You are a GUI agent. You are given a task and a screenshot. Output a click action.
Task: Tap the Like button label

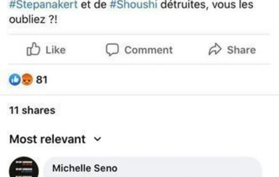56,50
